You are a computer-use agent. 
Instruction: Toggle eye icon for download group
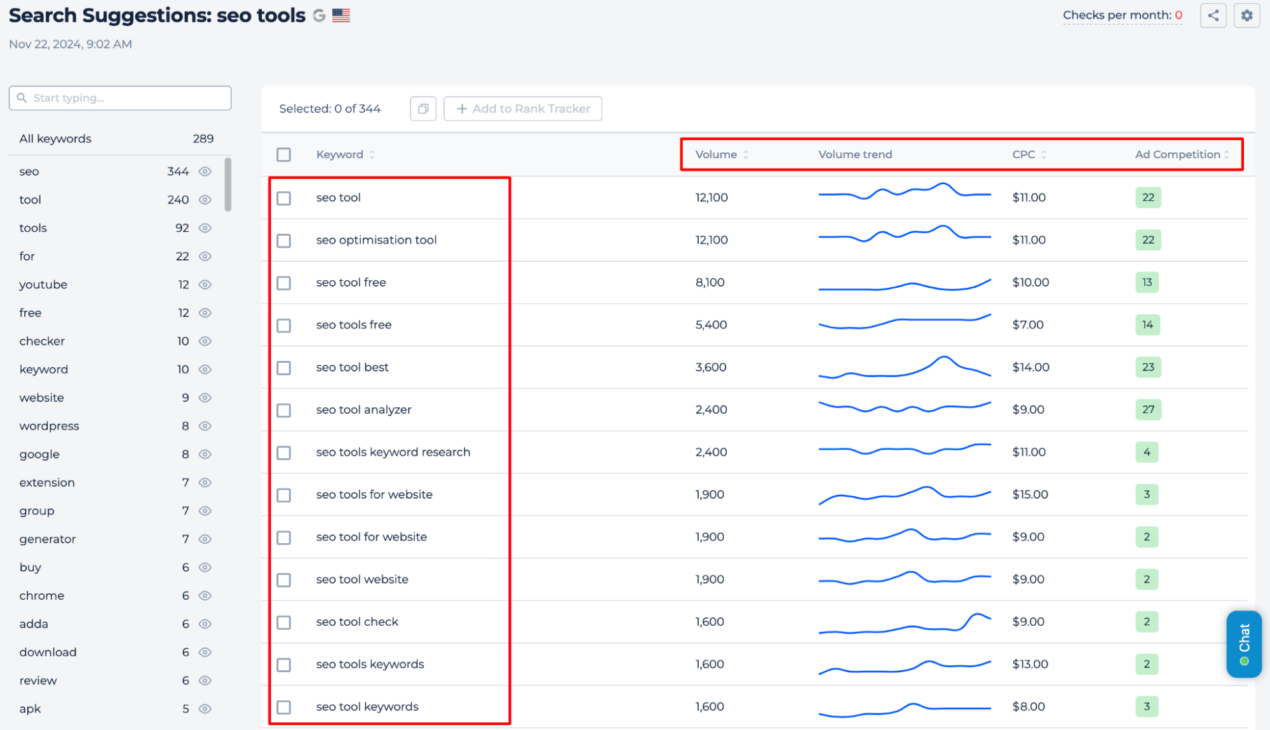[x=205, y=652]
